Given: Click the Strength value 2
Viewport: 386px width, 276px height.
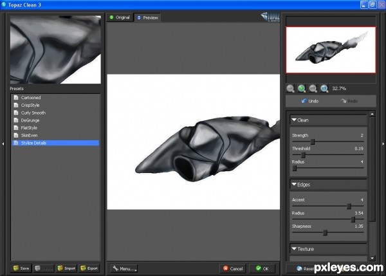Looking at the screenshot, I should click(x=362, y=135).
